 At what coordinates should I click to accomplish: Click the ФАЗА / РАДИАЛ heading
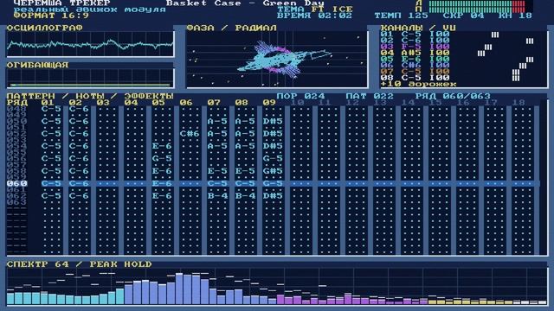click(231, 28)
